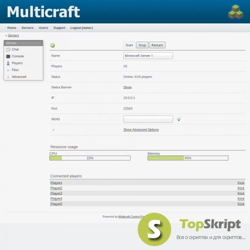Screen dimensions: 250x250
Task: Kick Player3 from the server
Action: [241, 193]
